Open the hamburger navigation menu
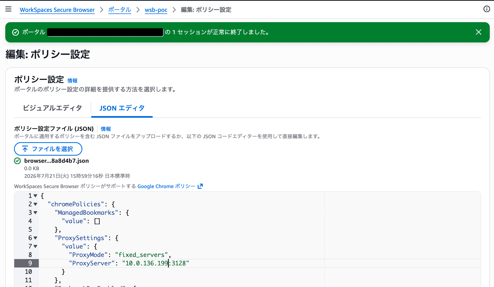This screenshot has width=494, height=287. pyautogui.click(x=8, y=9)
